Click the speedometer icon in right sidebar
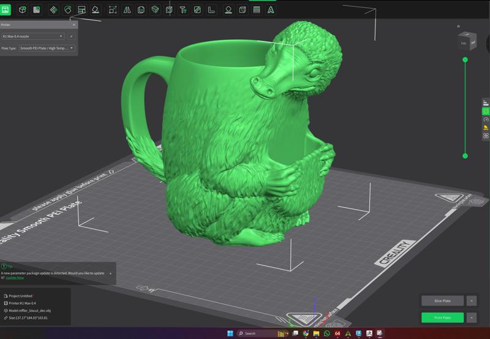490x339 pixels. click(x=486, y=119)
